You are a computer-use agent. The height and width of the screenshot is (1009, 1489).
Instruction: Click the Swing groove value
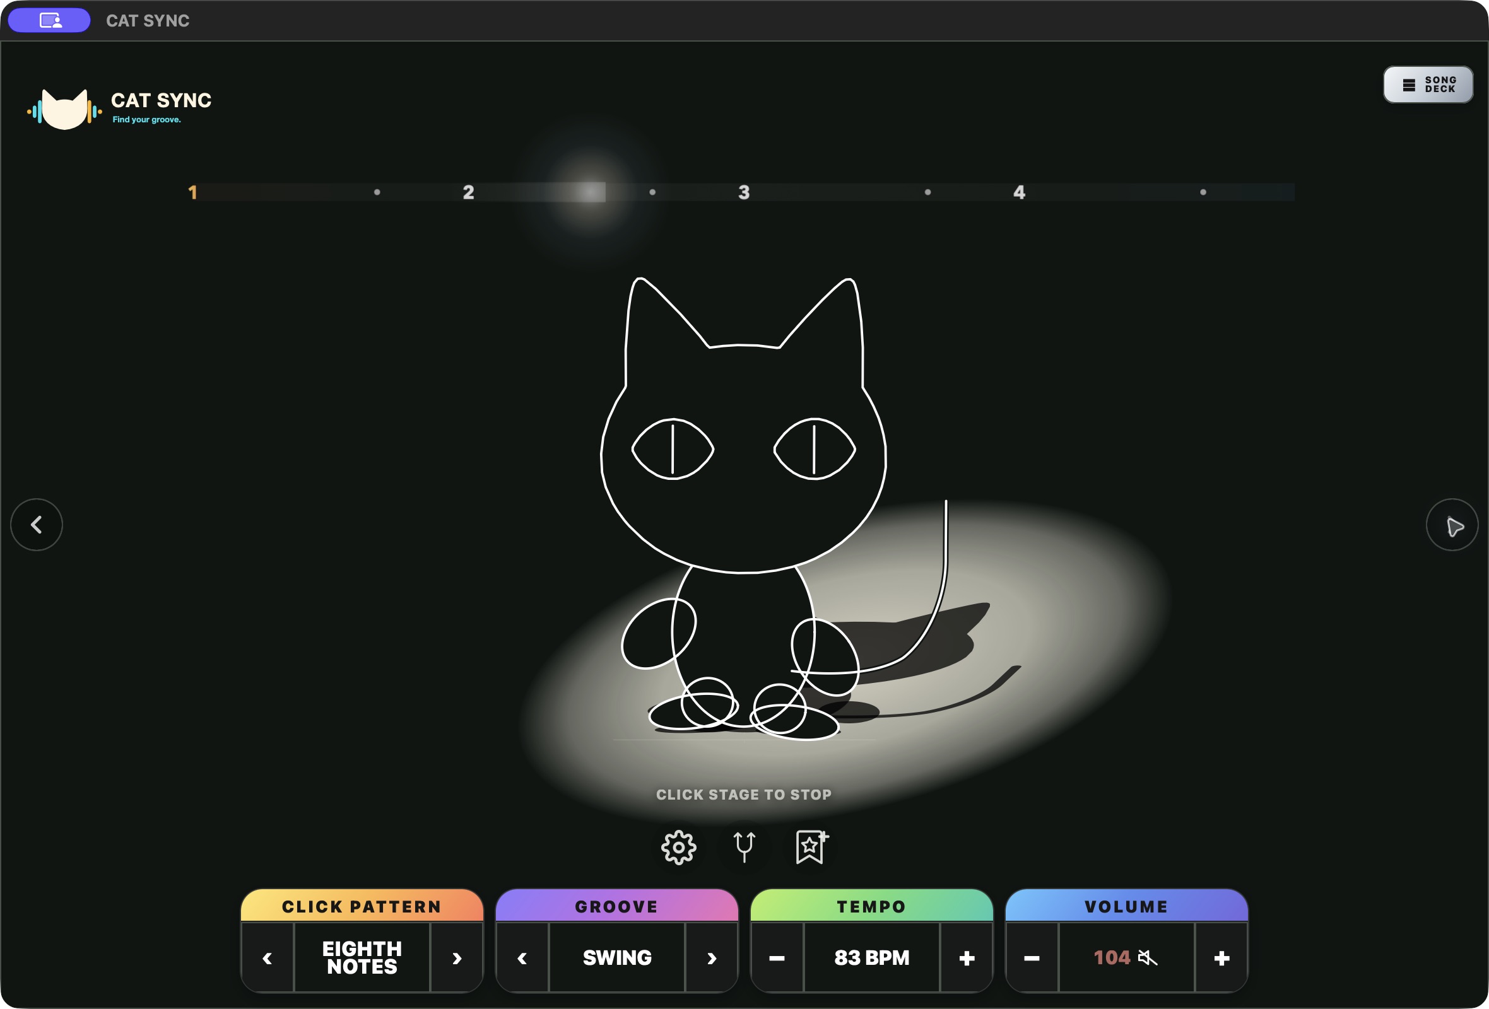[x=617, y=958]
